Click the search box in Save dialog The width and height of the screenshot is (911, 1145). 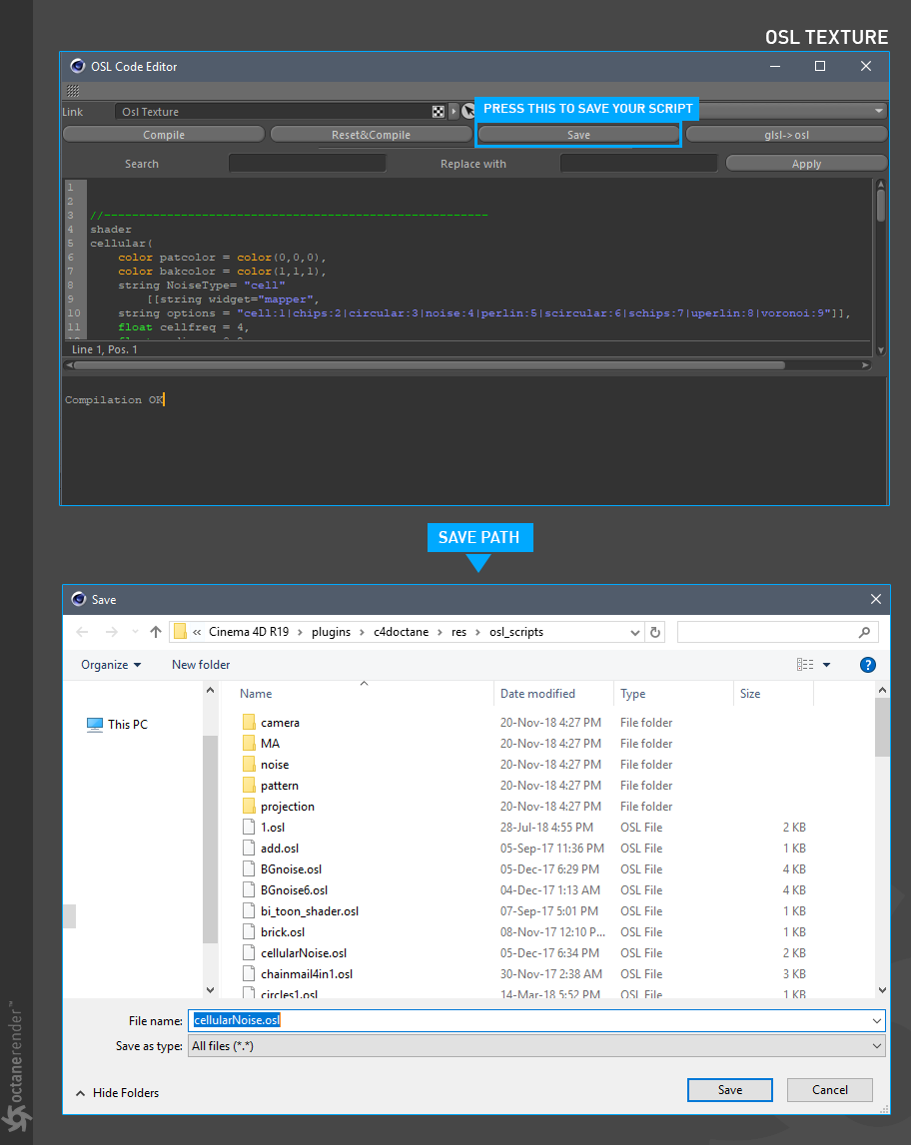777,632
